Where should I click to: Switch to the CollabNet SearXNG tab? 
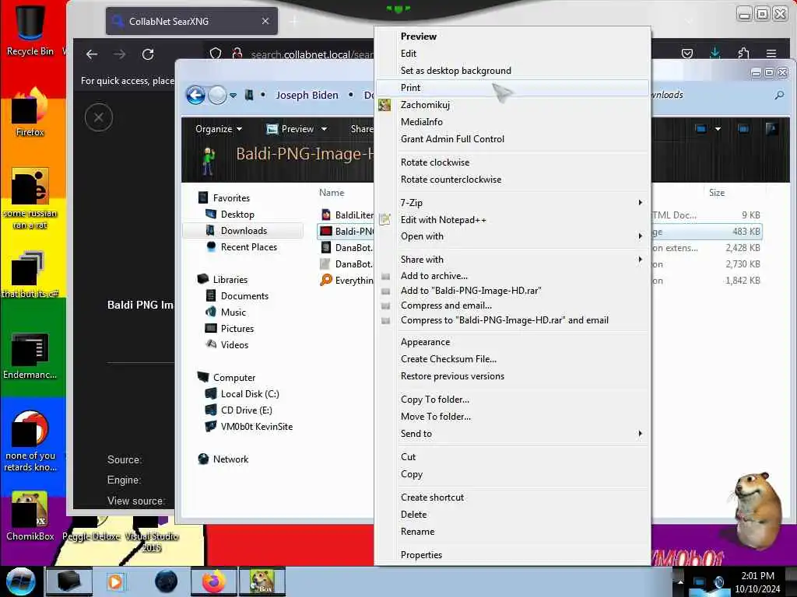[192, 21]
